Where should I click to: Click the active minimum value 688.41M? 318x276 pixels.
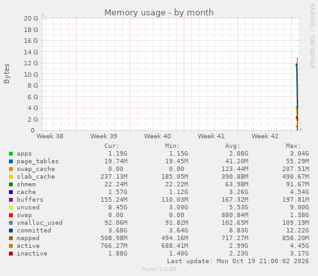tap(175, 246)
